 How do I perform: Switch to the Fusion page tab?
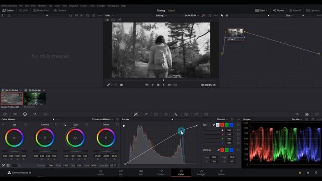(161, 172)
